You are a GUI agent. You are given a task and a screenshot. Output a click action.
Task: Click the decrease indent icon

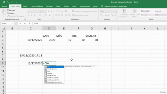click(66, 15)
